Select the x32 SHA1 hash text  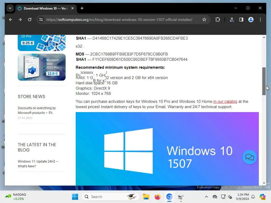coord(140,59)
